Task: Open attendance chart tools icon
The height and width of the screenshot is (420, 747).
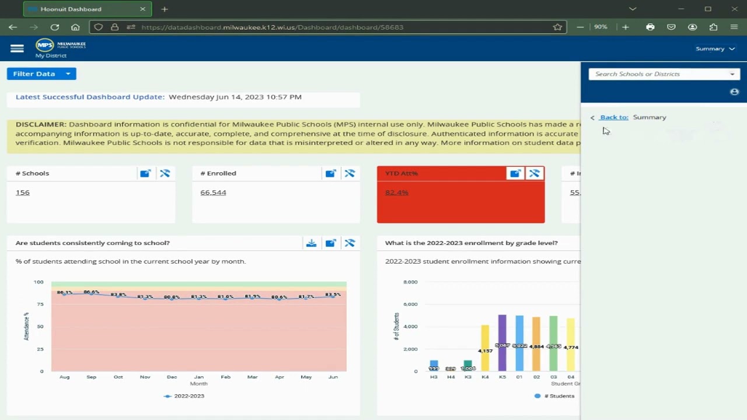Action: point(350,243)
